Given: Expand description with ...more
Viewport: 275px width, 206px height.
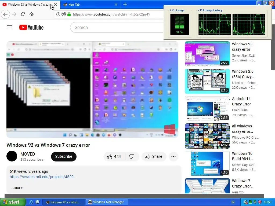Looking at the screenshot, I should pyautogui.click(x=16, y=187).
